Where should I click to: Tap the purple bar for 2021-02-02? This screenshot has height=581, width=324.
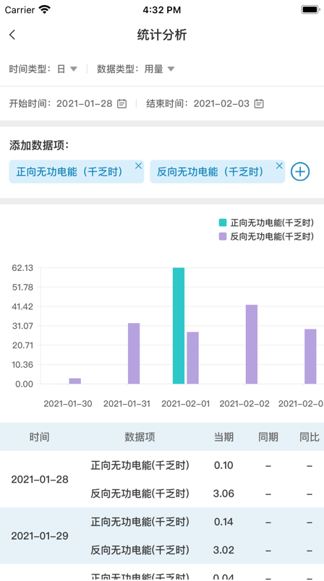(x=252, y=344)
